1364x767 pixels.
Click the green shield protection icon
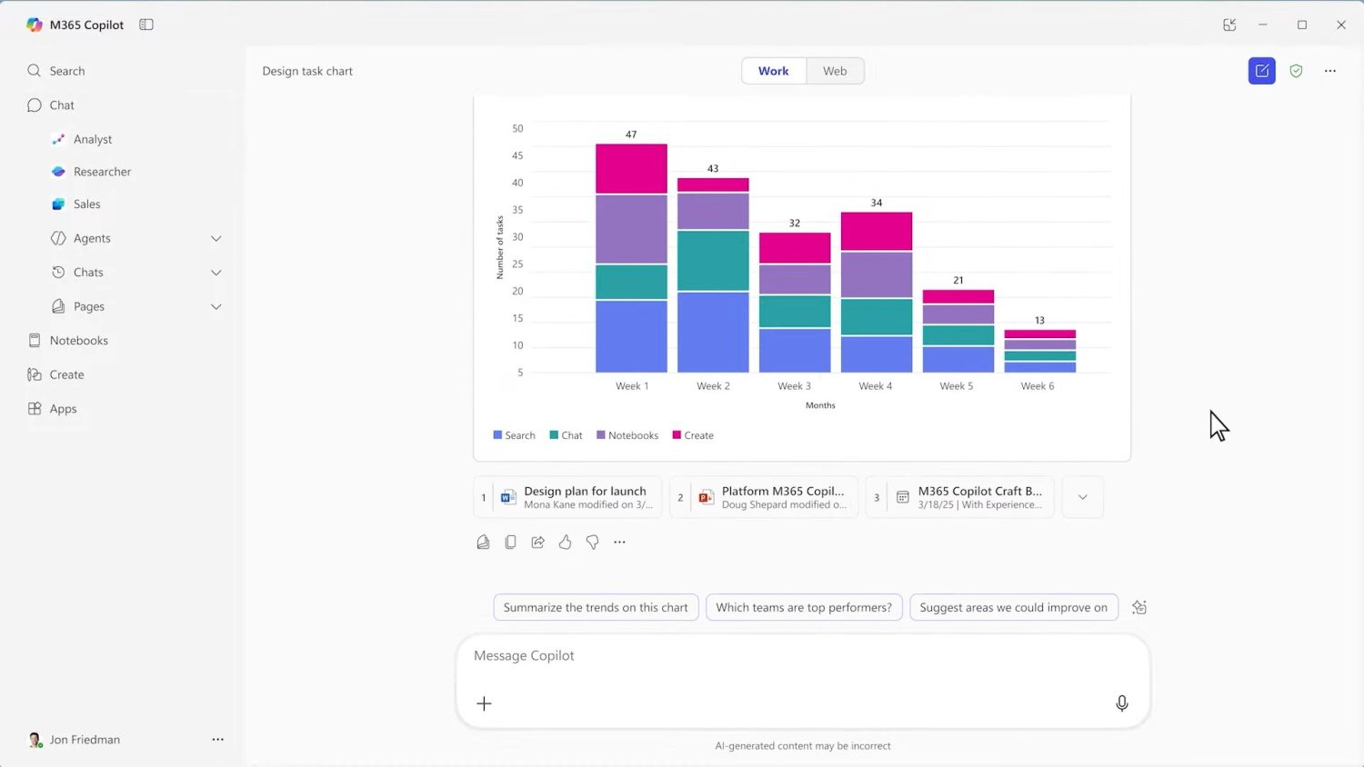pyautogui.click(x=1296, y=71)
